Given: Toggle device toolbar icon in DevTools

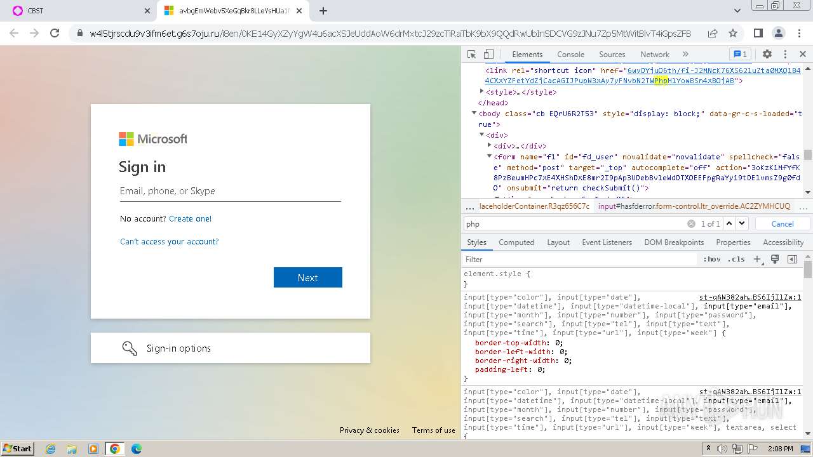Looking at the screenshot, I should [x=488, y=55].
